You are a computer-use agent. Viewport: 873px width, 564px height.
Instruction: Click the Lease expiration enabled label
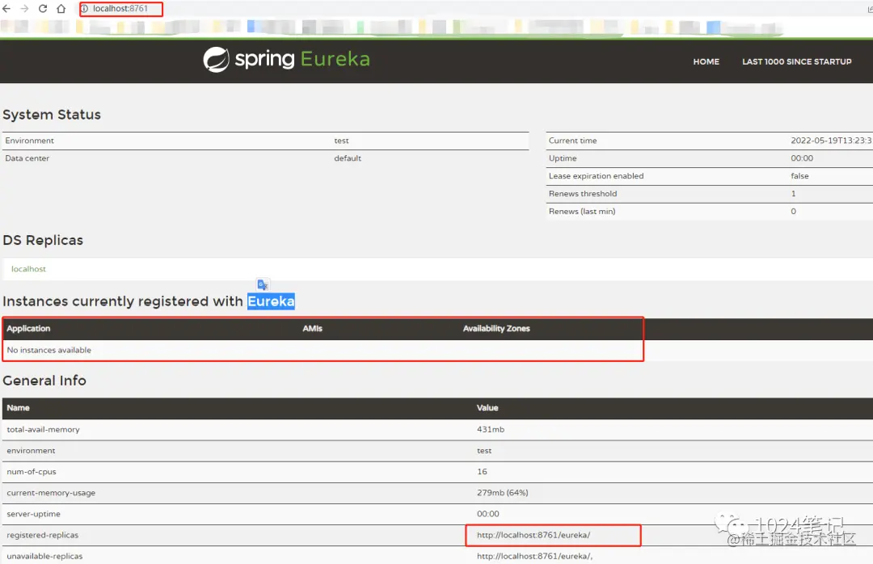click(596, 176)
